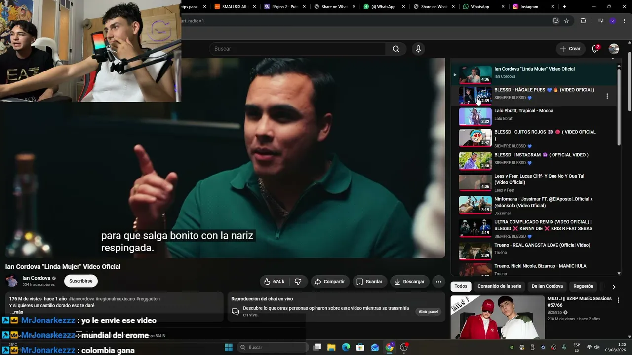Switch to the Instagram browser tab
The height and width of the screenshot is (355, 632).
tap(533, 7)
